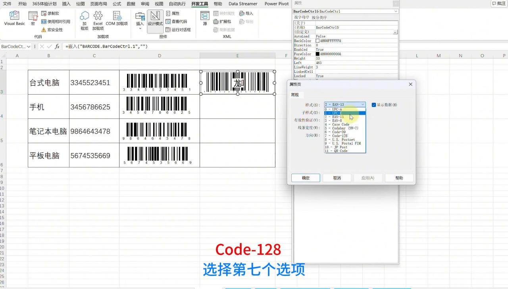Toggle the 显示数据(H) checkbox
Screen dimensions: 508x289
[x=374, y=105]
